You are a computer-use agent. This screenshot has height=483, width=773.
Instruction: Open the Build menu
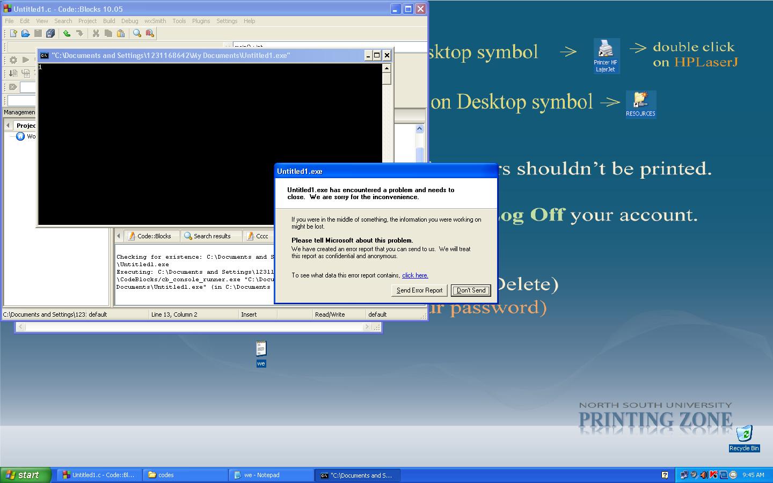[109, 21]
